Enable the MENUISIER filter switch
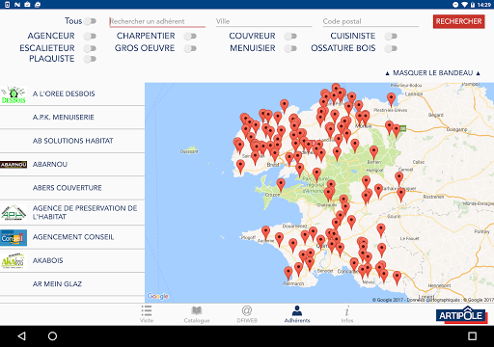Viewport: 494px width, 347px height. [x=290, y=48]
